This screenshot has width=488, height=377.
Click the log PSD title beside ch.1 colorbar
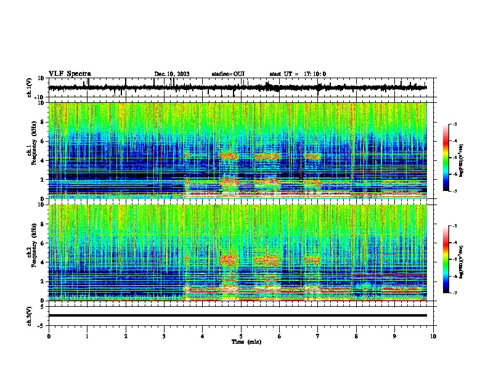[x=461, y=160]
